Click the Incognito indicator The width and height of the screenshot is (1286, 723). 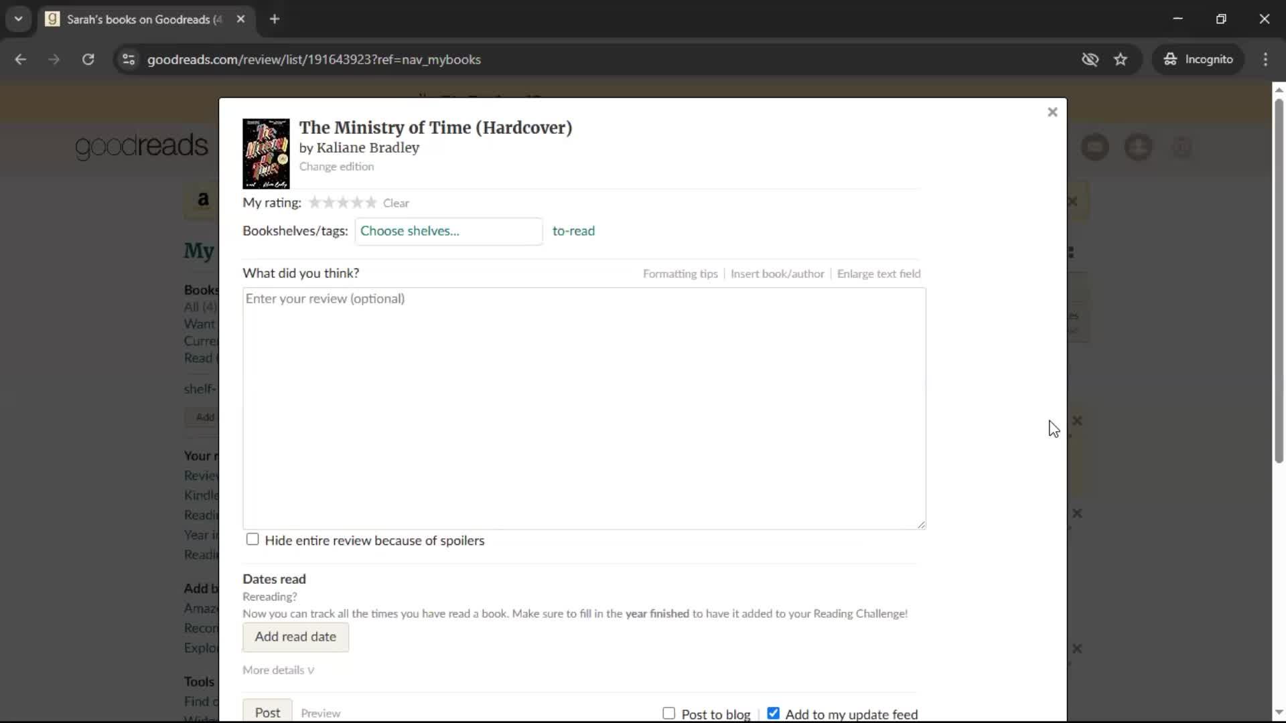tap(1198, 60)
